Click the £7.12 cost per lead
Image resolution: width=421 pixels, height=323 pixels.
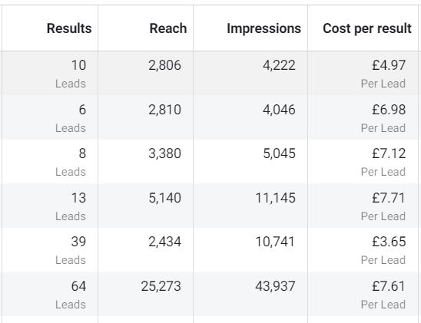pyautogui.click(x=389, y=153)
